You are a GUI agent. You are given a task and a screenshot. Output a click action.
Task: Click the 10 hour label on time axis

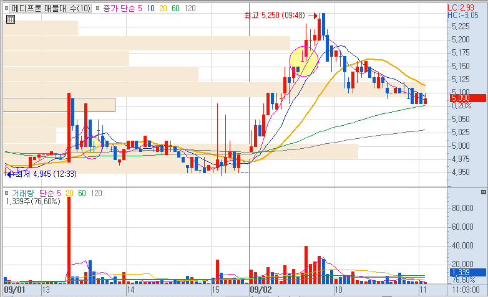(x=338, y=290)
